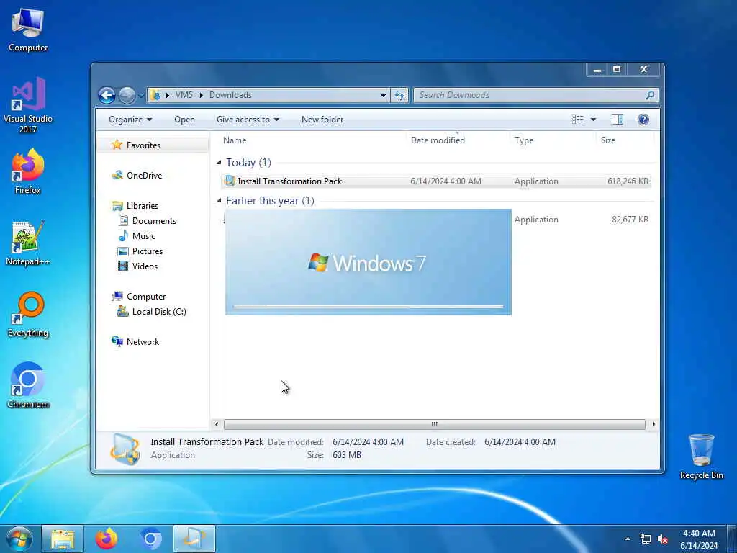Image resolution: width=737 pixels, height=553 pixels.
Task: Select Libraries in navigation pane
Action: click(x=135, y=206)
